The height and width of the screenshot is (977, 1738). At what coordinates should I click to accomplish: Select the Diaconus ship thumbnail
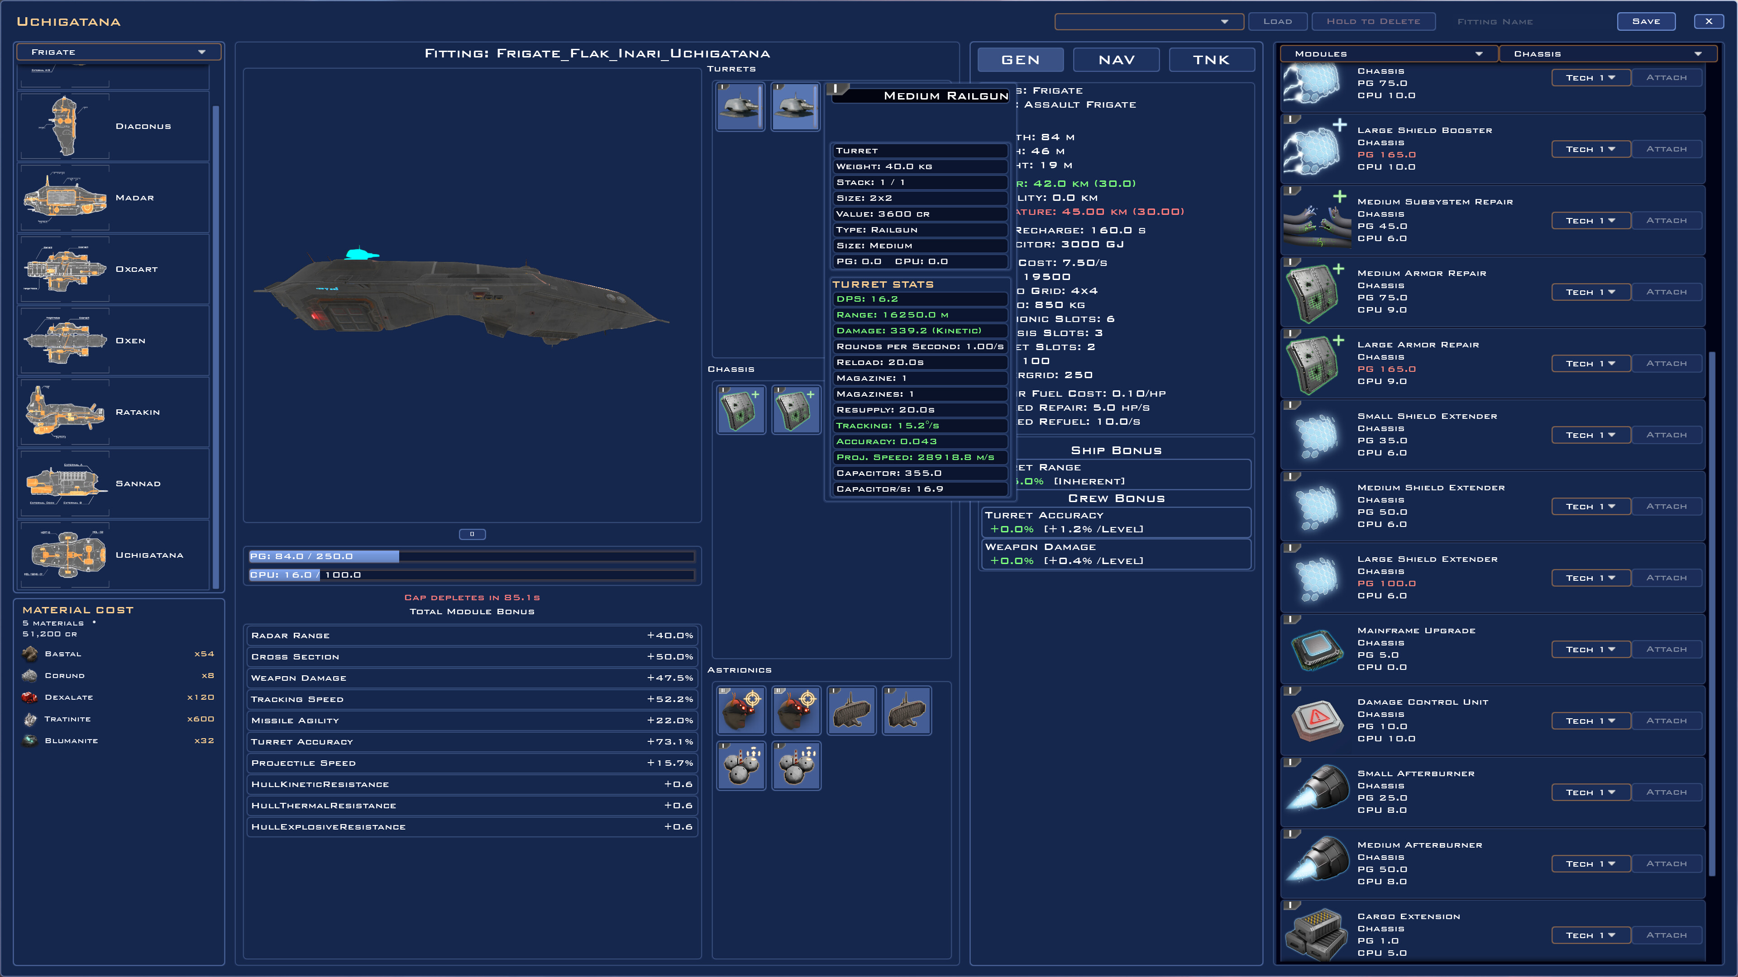(65, 126)
